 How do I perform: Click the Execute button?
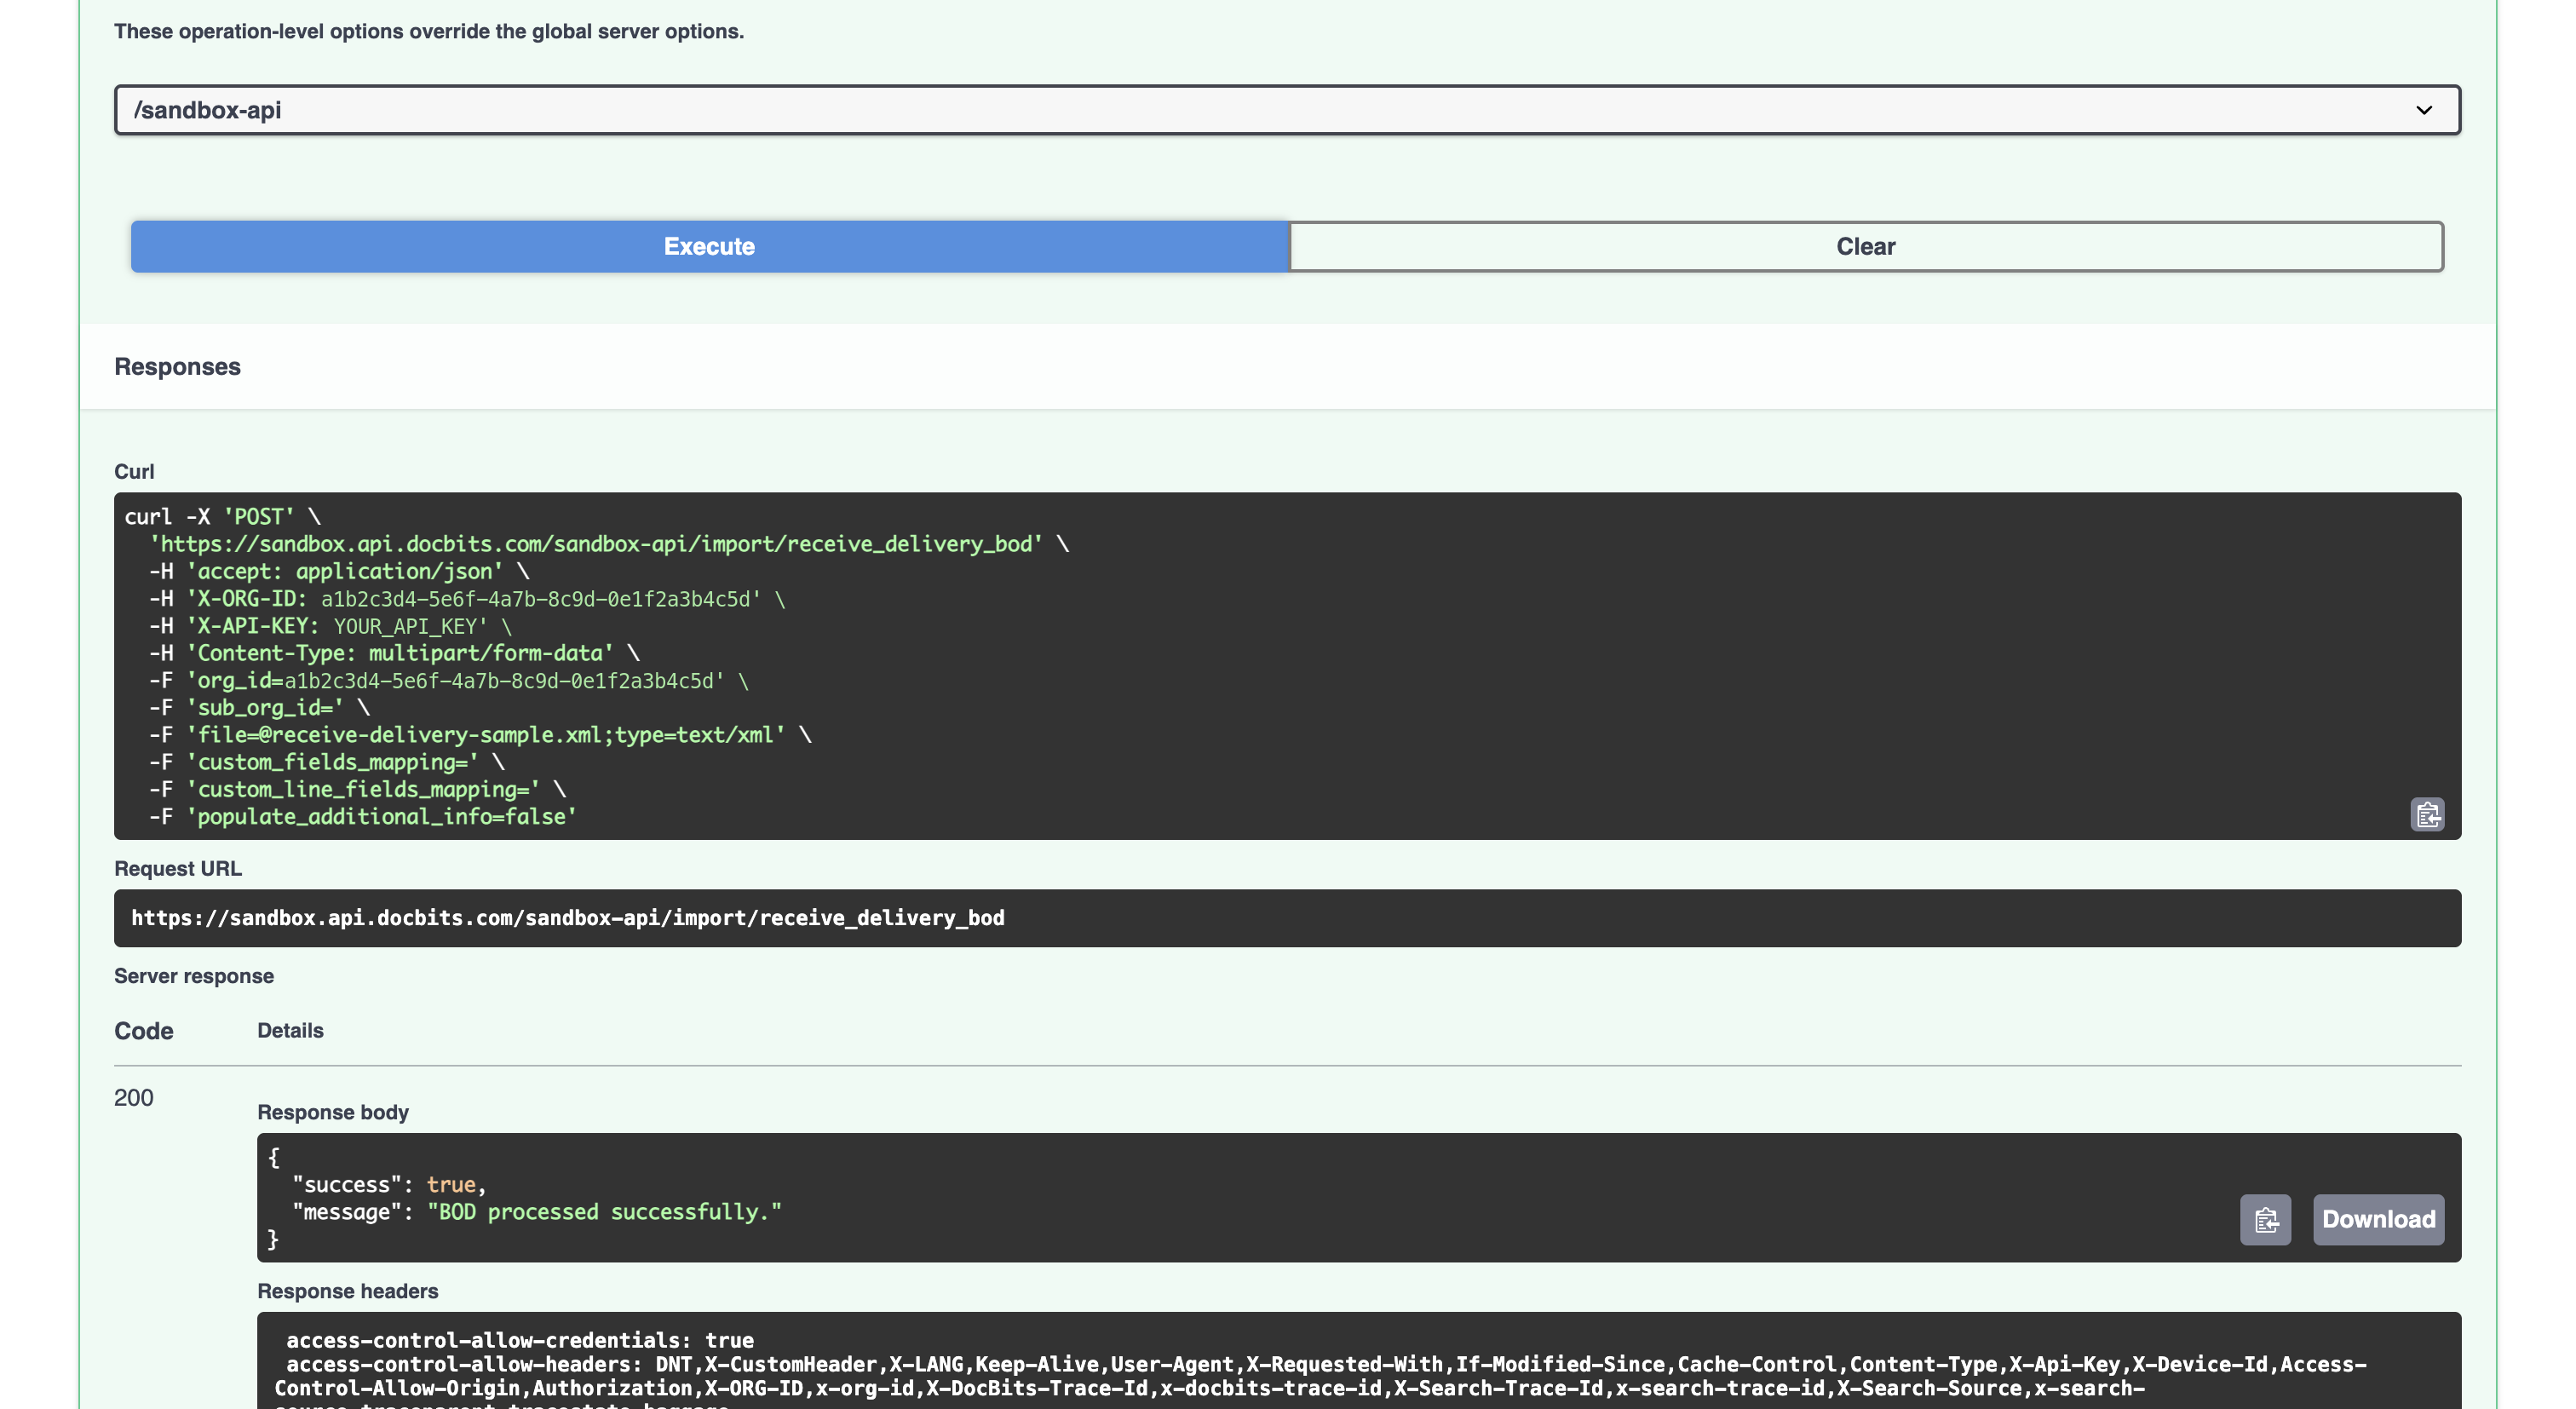click(x=709, y=246)
